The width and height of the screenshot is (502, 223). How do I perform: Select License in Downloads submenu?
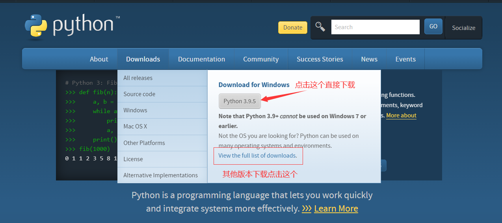pos(162,159)
